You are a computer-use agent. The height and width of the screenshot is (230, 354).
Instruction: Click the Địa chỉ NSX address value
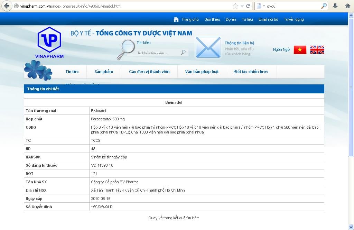point(138,190)
